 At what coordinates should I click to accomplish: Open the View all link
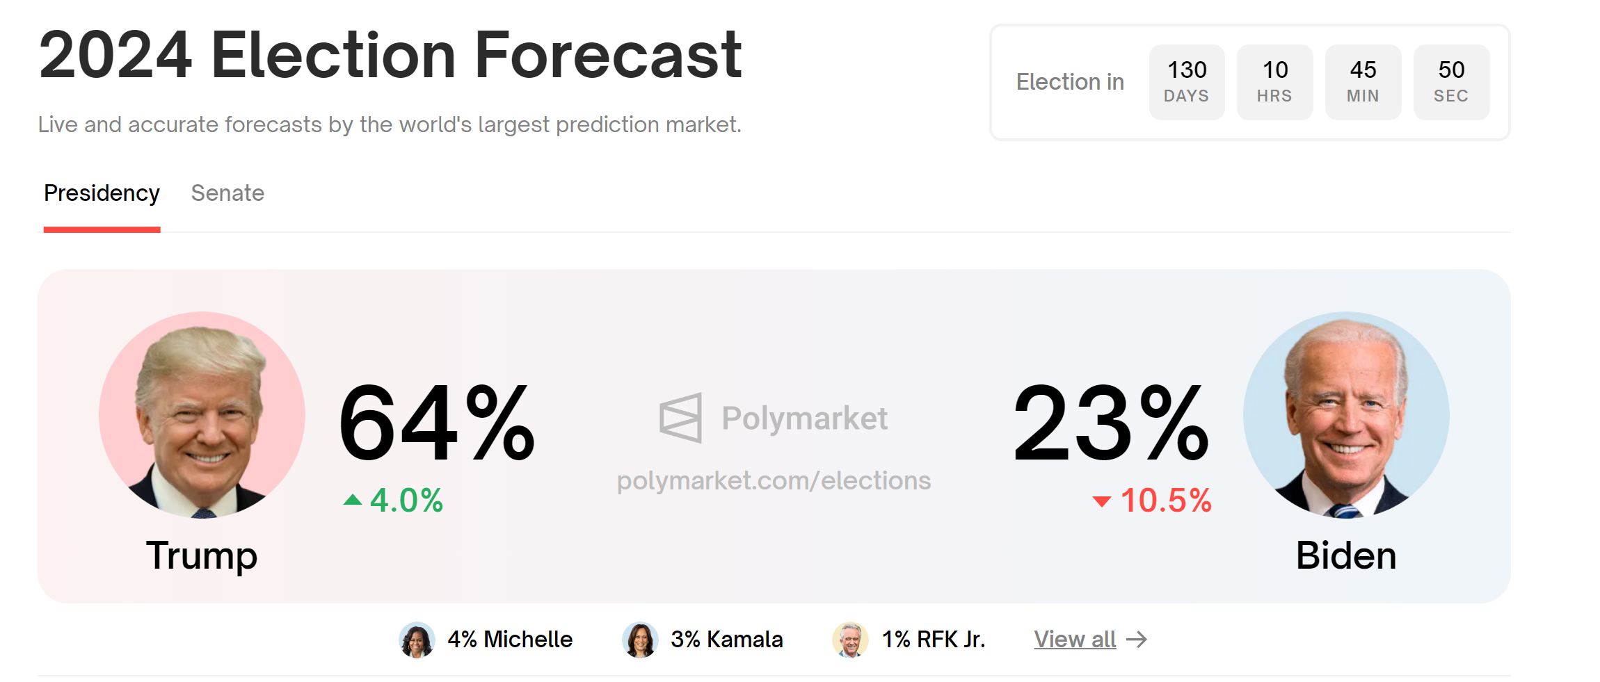[1074, 640]
